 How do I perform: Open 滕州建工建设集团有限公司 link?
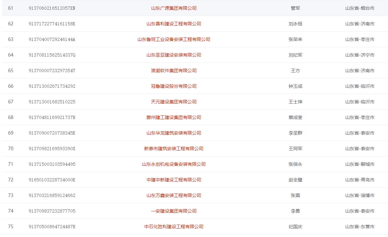[x=174, y=117]
